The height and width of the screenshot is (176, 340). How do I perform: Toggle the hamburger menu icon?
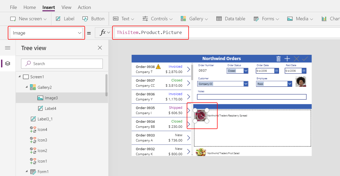[x=8, y=48]
